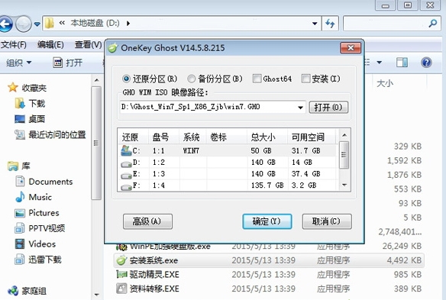Click the 确定(Y) button
Image resolution: width=446 pixels, height=300 pixels.
pyautogui.click(x=267, y=221)
